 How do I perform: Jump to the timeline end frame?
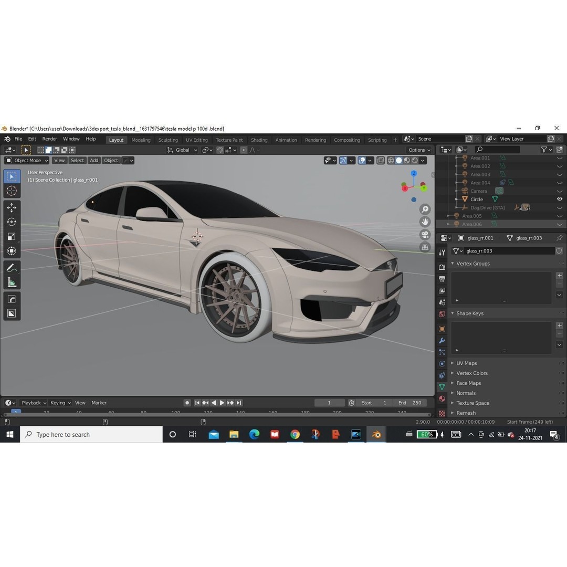tap(239, 403)
